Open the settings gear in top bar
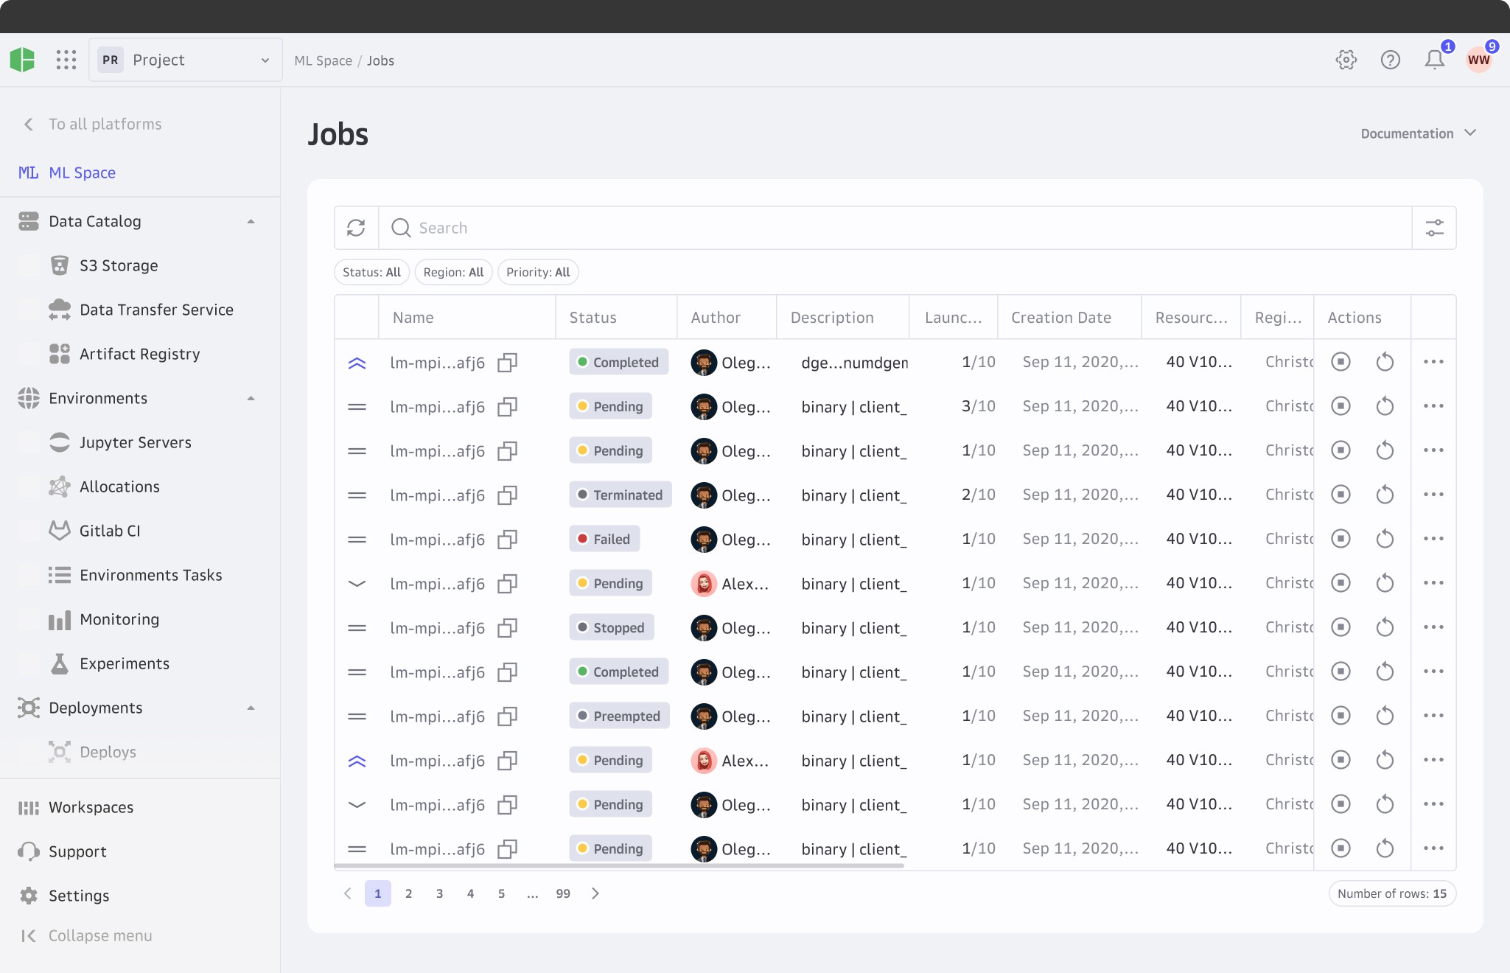 click(1346, 60)
